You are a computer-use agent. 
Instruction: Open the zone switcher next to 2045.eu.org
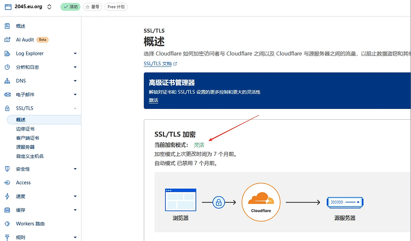point(50,6)
